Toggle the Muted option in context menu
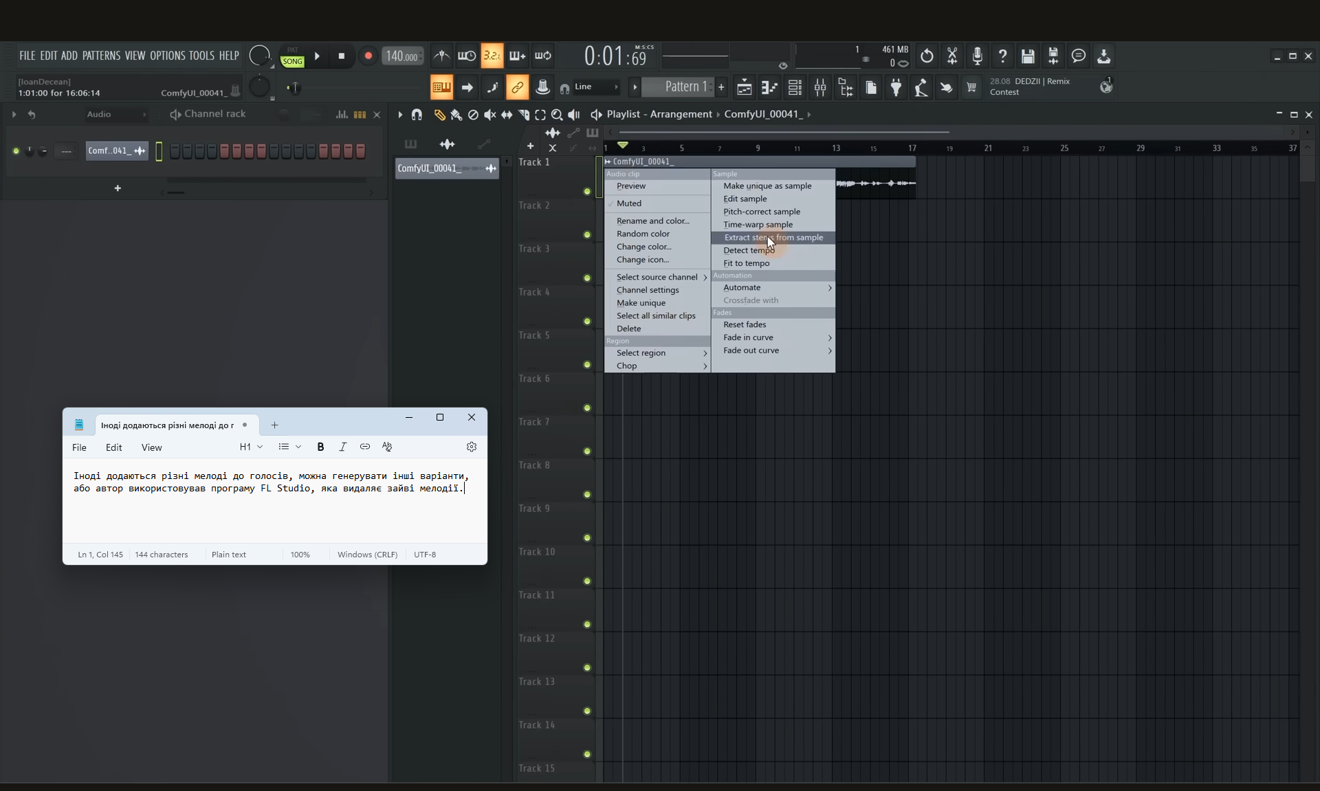The height and width of the screenshot is (791, 1320). pyautogui.click(x=628, y=203)
